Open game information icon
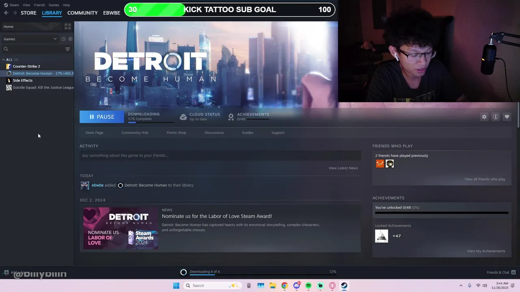 [x=496, y=117]
